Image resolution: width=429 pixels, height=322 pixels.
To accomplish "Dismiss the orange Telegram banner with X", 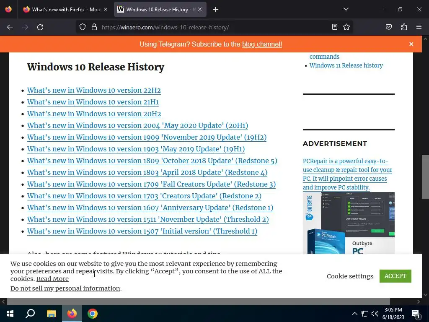I will (x=411, y=44).
